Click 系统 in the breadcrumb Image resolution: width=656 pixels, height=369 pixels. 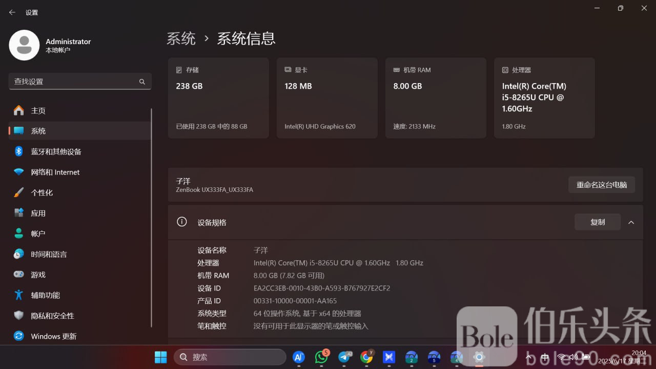(181, 38)
